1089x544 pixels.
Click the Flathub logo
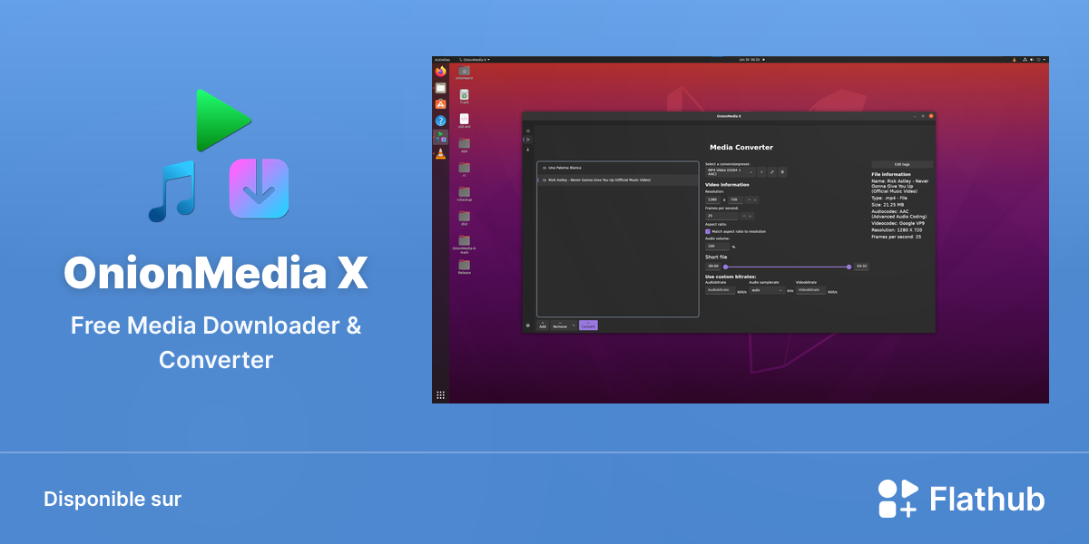point(961,499)
